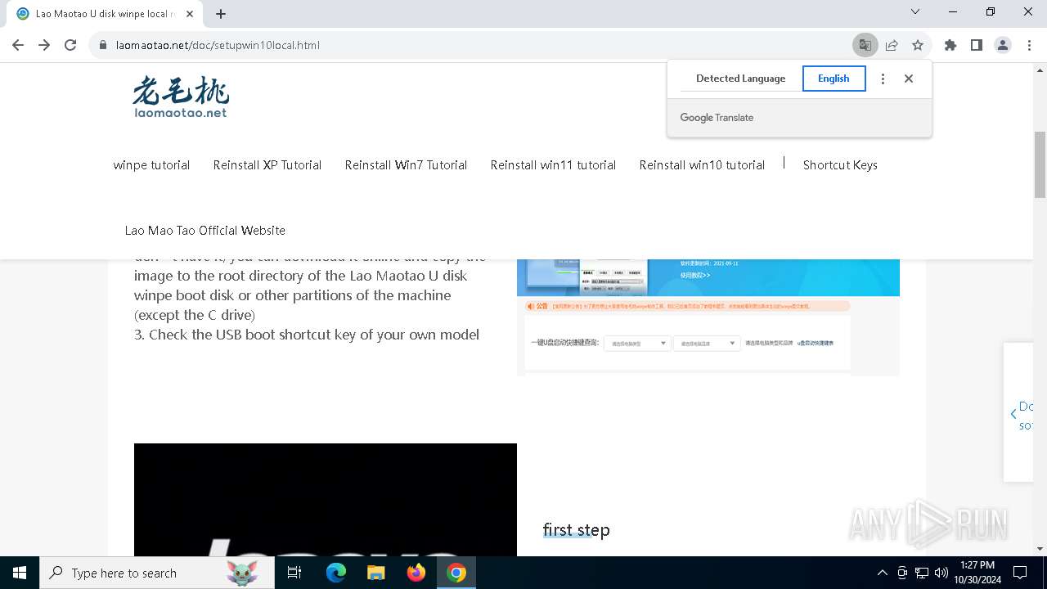Screen dimensions: 1047x589
Task: Launch Firefox from the taskbar
Action: click(x=416, y=573)
